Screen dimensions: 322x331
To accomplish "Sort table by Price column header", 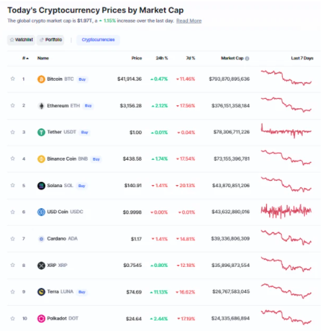I will pyautogui.click(x=137, y=58).
